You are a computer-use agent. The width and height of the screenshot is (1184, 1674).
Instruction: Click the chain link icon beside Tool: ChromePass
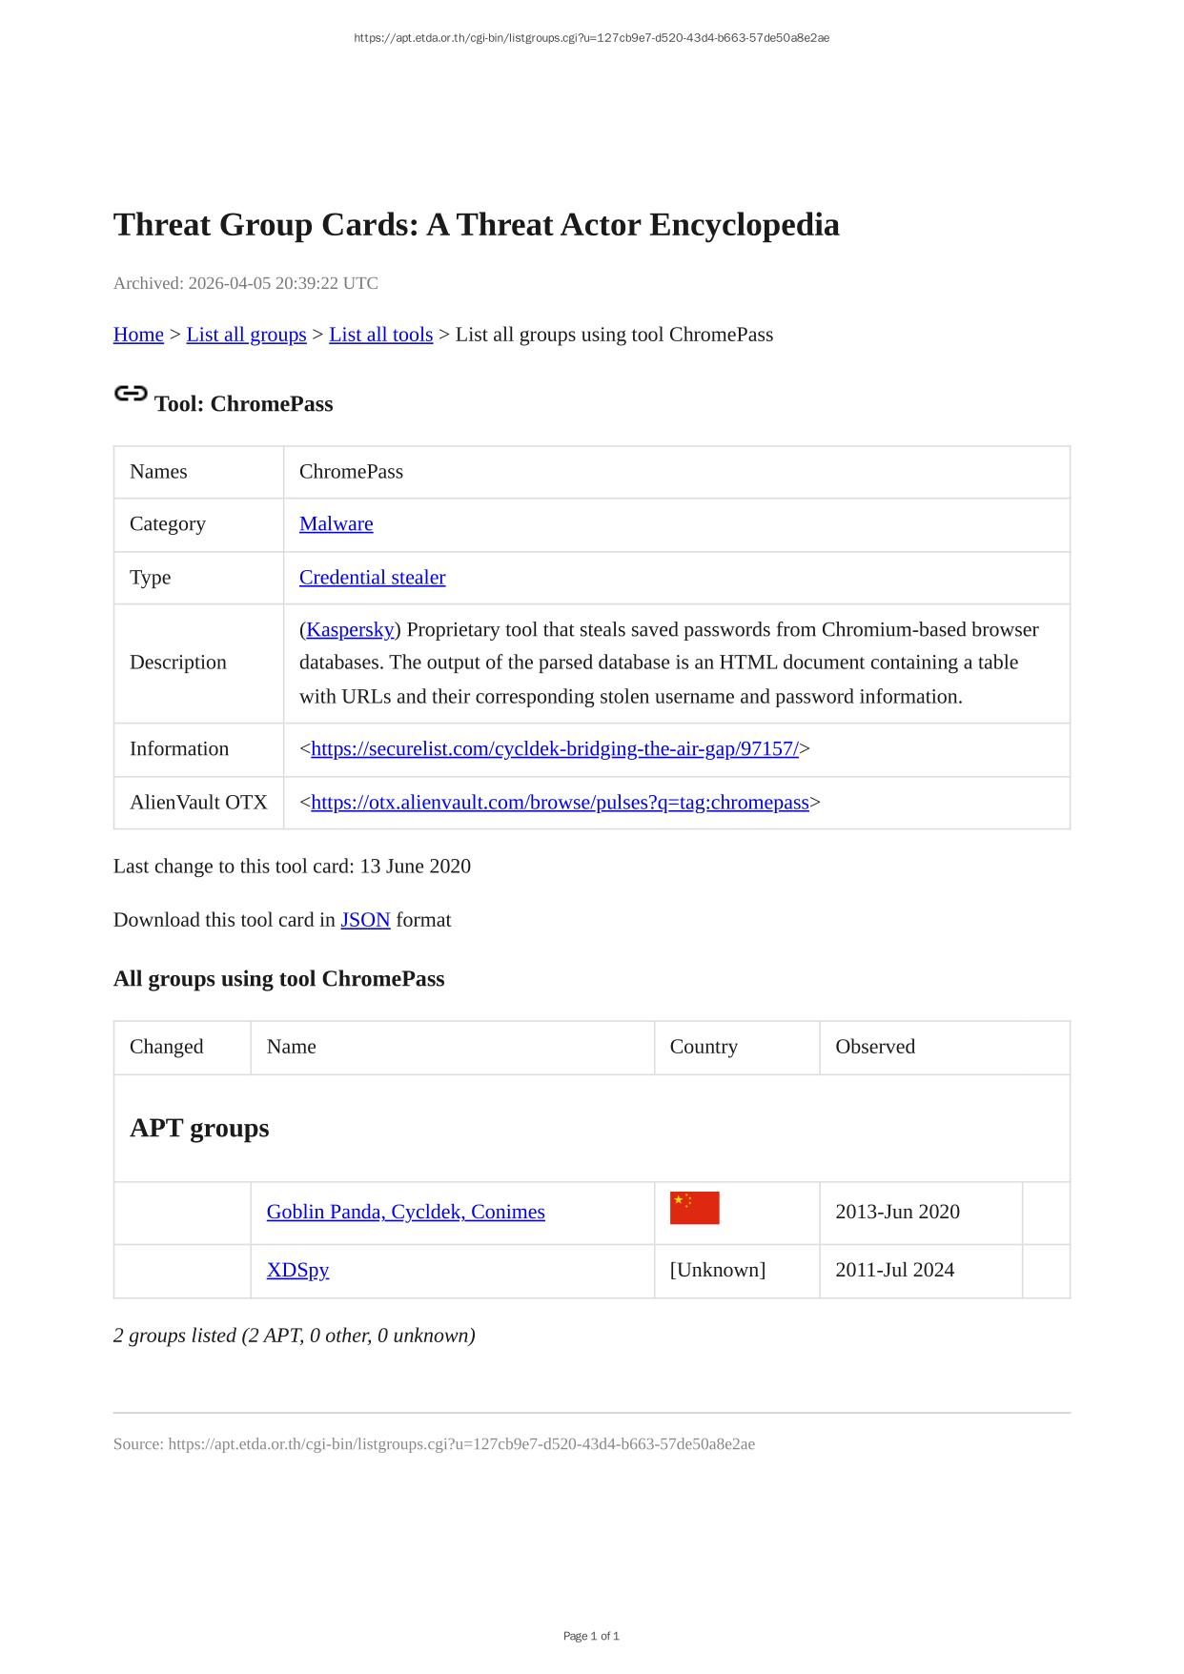click(x=131, y=394)
